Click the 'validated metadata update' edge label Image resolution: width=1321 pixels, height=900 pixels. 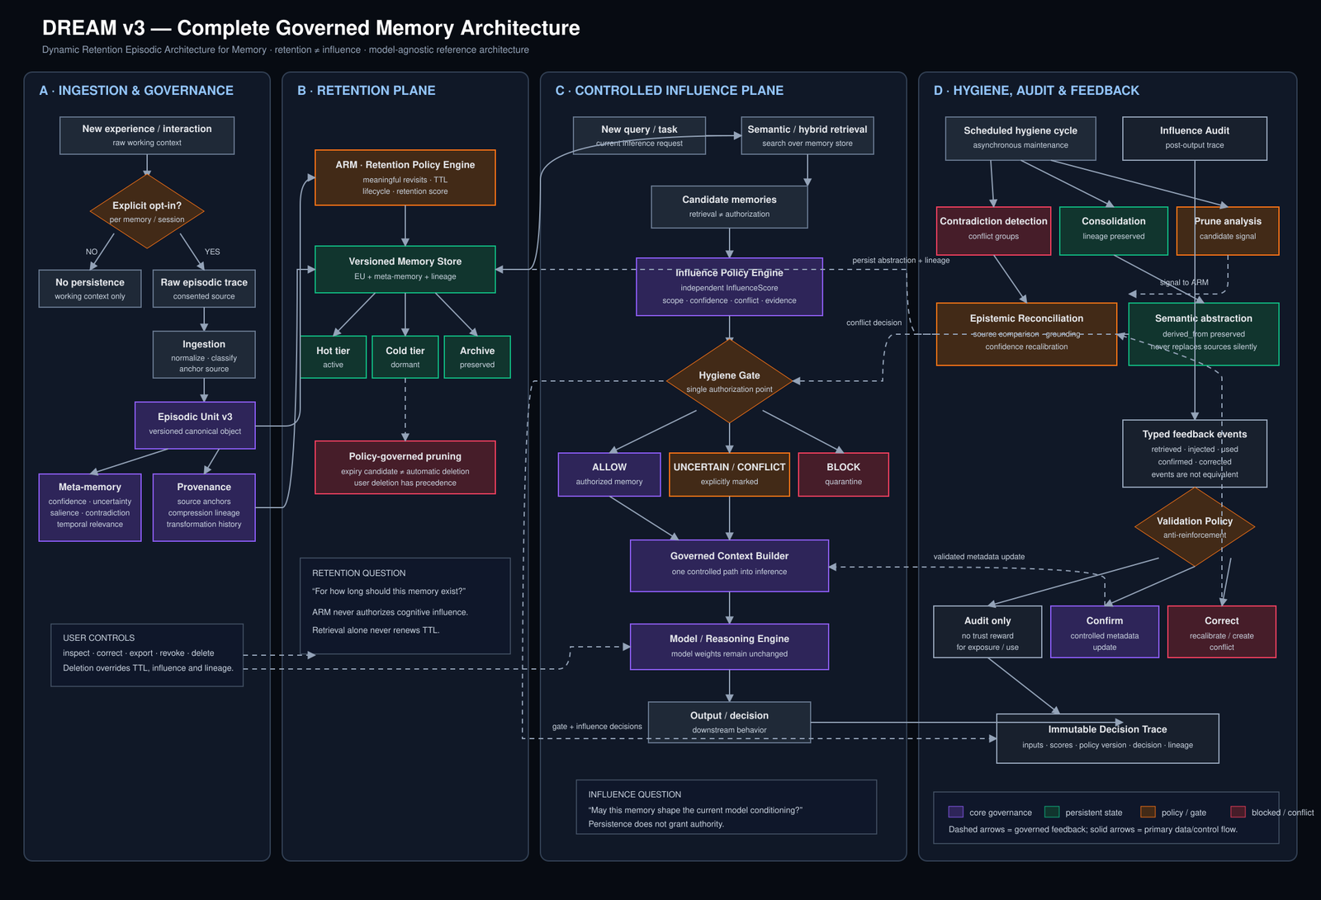pyautogui.click(x=979, y=557)
